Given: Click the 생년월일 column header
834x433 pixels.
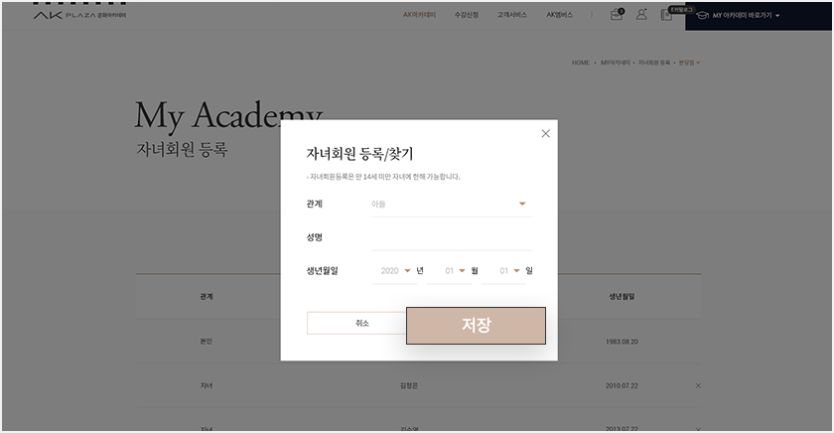Looking at the screenshot, I should 622,297.
